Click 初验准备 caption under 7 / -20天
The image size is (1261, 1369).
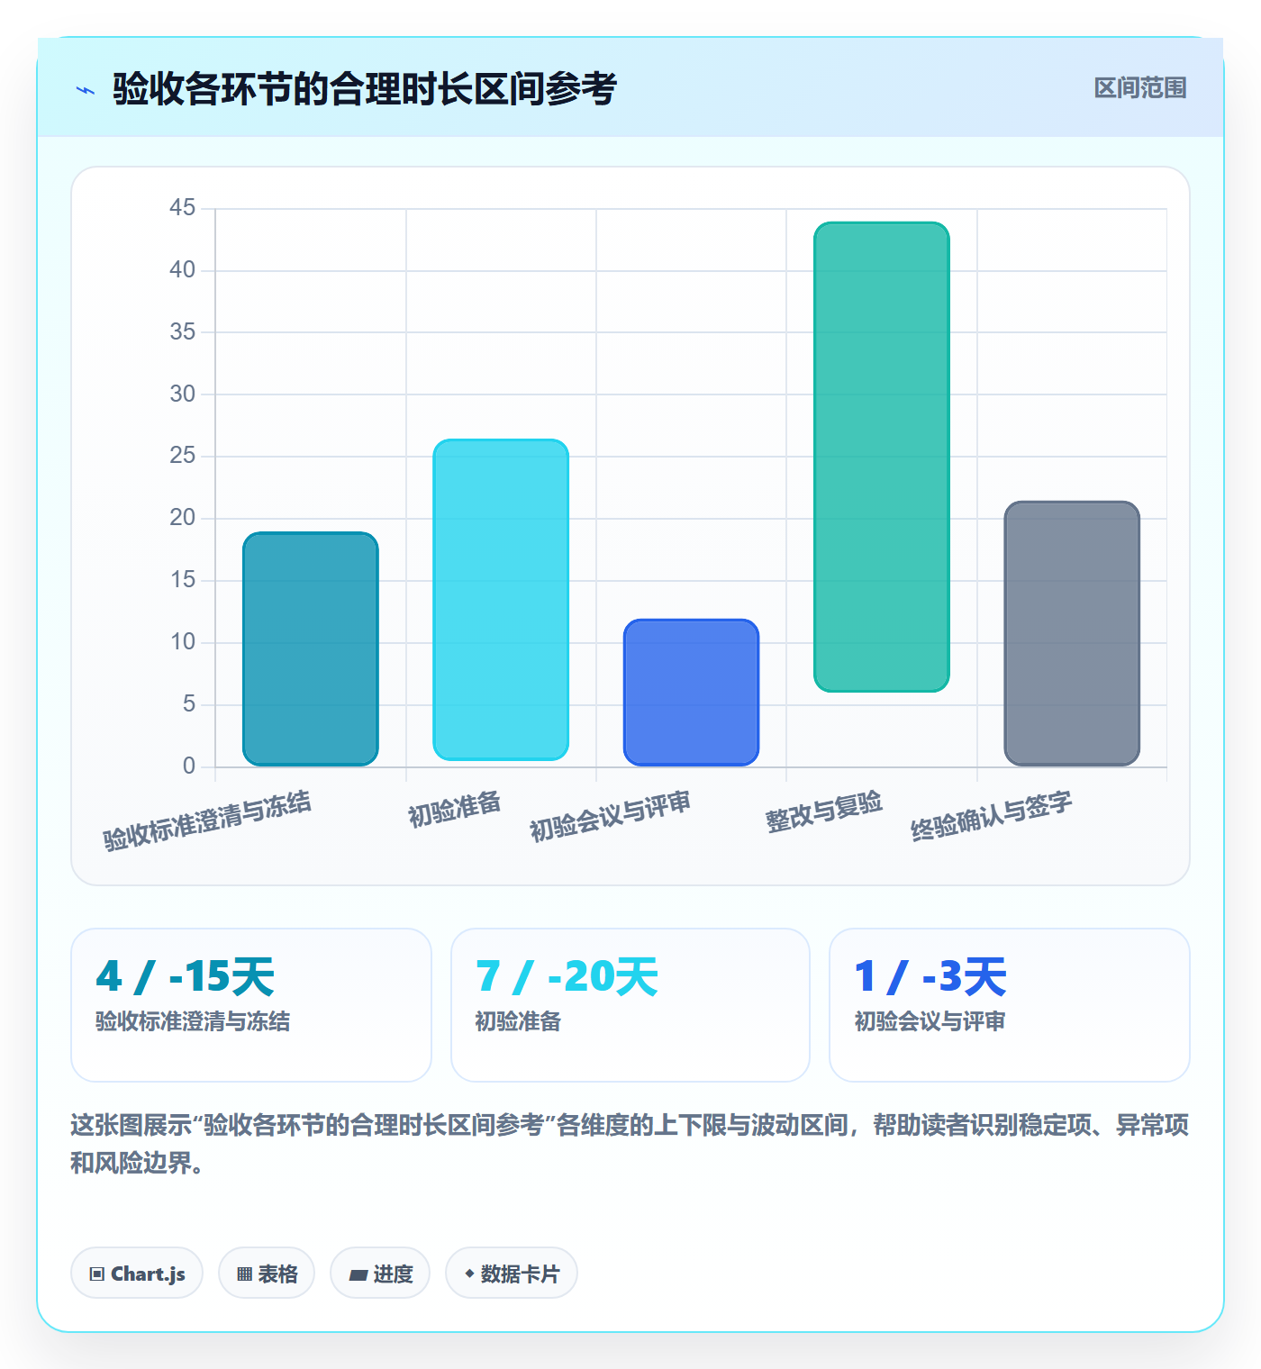(x=518, y=1021)
